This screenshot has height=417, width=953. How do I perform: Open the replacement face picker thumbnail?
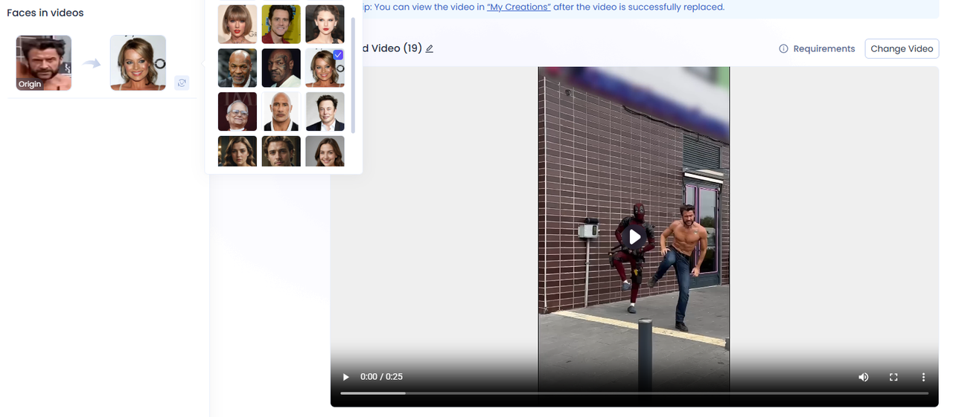point(138,63)
